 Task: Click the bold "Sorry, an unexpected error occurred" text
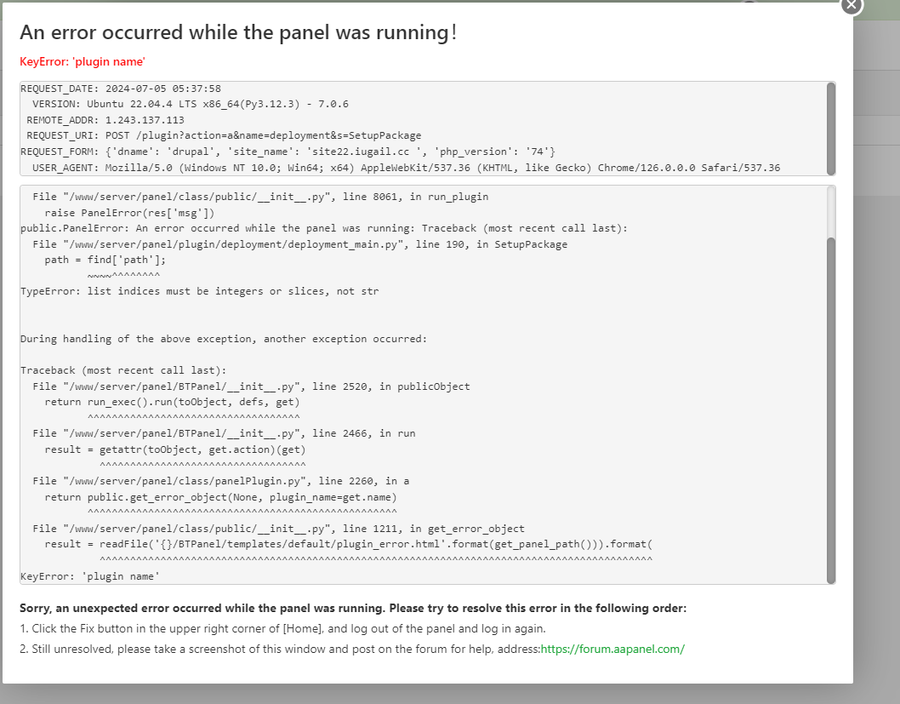[x=353, y=609]
